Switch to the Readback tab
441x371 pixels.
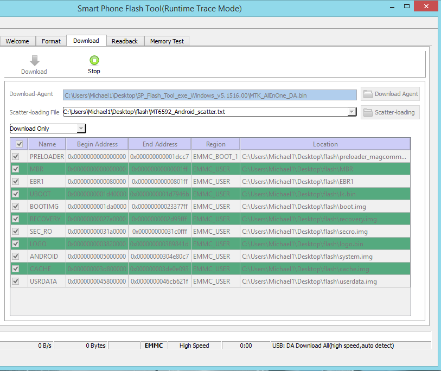[x=125, y=41]
